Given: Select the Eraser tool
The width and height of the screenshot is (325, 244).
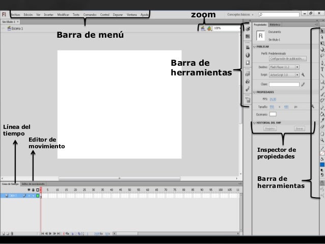Looking at the screenshot, I should [322, 127].
